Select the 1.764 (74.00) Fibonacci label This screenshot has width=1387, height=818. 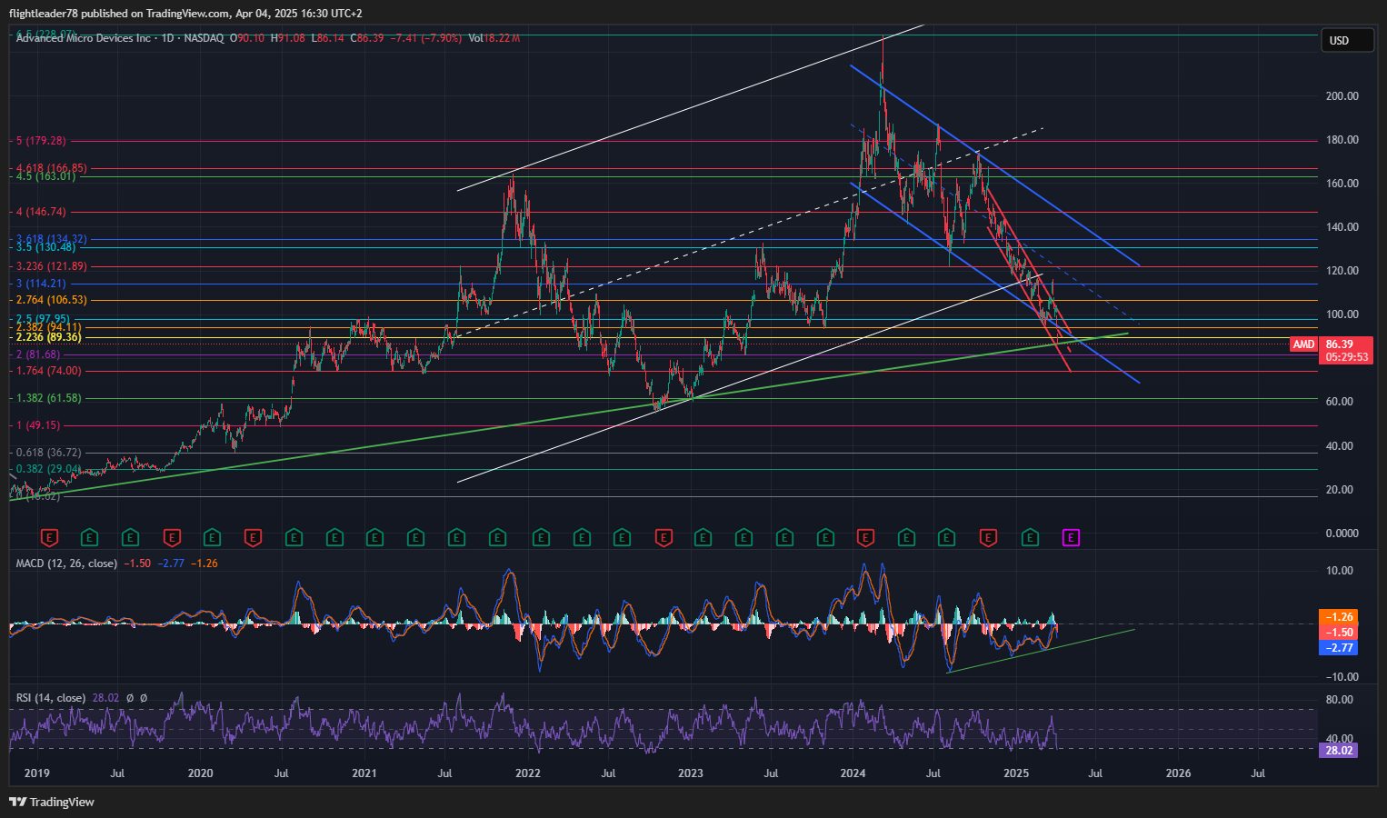point(49,371)
